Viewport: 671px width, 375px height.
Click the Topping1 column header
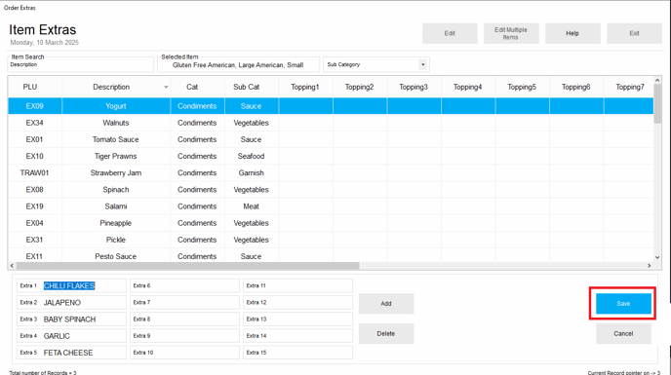pyautogui.click(x=305, y=87)
